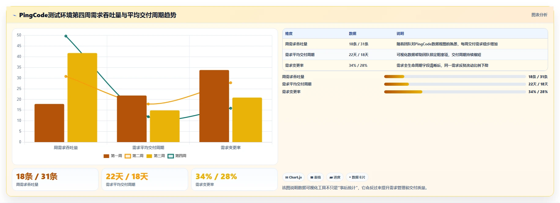Click table cell 22天 / 18天
The image size is (560, 203).
click(x=358, y=55)
